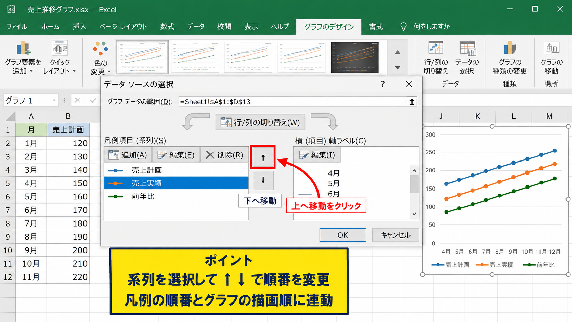Click the select-all corner of the worksheet
This screenshot has height=322, width=572.
(8, 116)
